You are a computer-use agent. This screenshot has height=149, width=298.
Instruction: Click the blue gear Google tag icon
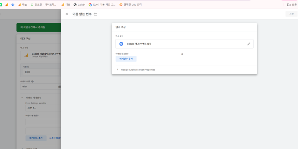click(121, 44)
